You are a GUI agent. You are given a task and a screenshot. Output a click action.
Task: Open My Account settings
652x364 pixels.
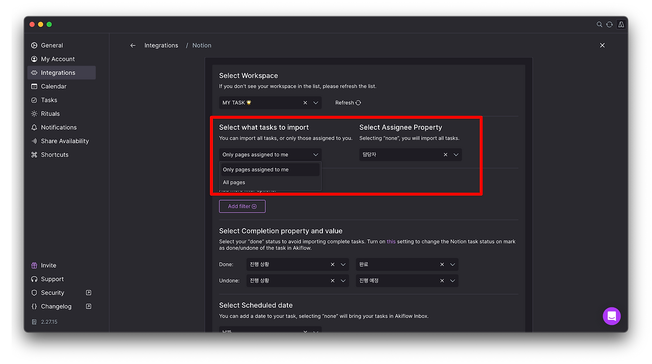[x=62, y=59]
